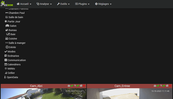Toggle the red cross status on Cam_Abri
Screen dimensions: 173x99
(84, 86)
